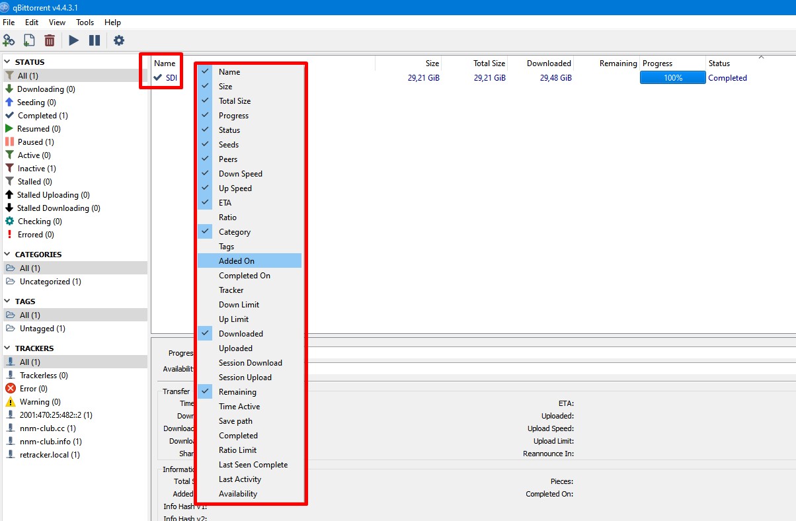796x521 pixels.
Task: Uncheck the Peers column option
Action: click(x=249, y=159)
